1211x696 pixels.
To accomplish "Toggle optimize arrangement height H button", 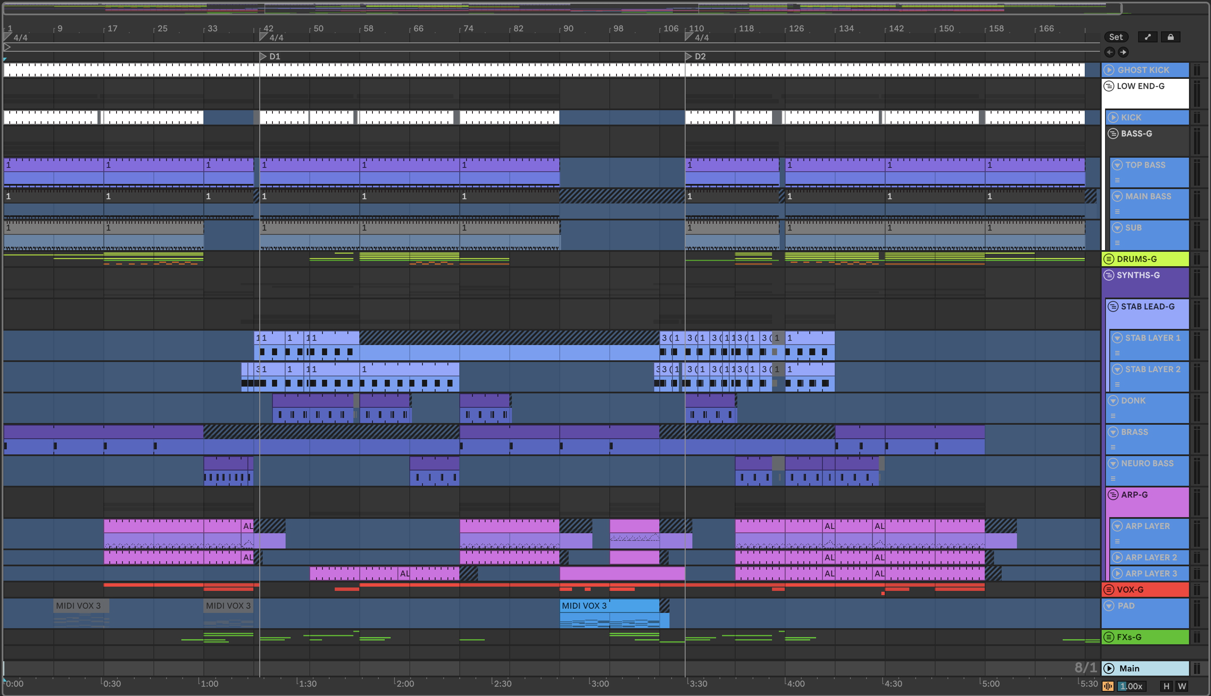I will pyautogui.click(x=1166, y=686).
